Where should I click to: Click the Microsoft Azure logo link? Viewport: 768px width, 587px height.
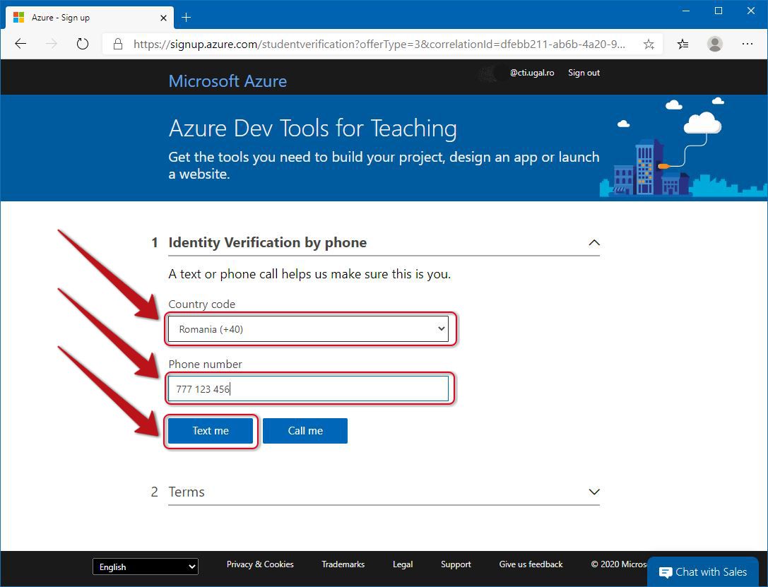228,81
